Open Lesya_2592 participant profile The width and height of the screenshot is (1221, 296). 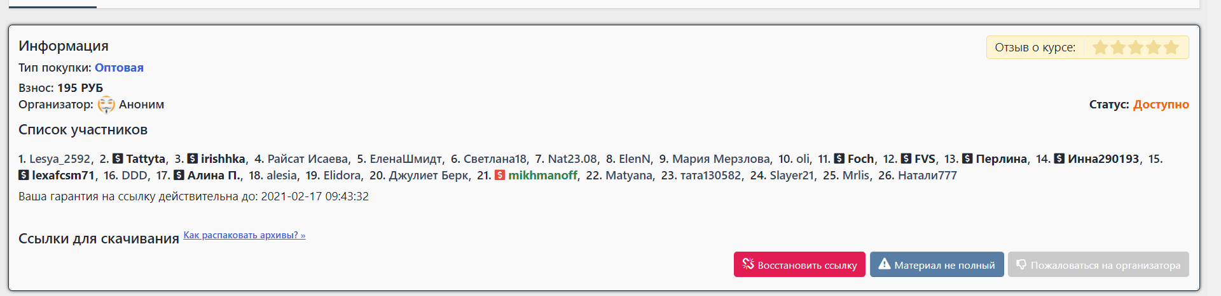(x=60, y=159)
